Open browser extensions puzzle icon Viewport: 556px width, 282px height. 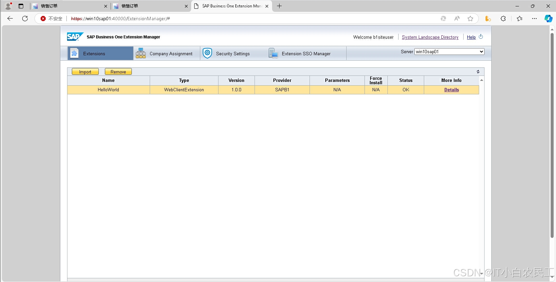[x=503, y=19]
